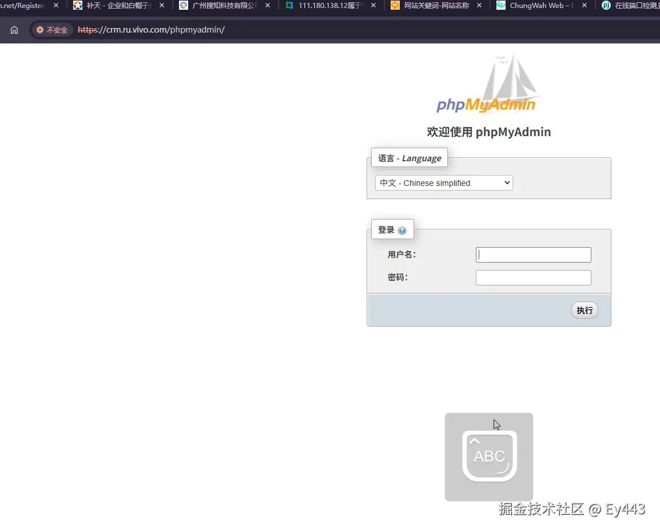Close the .net/Register tab
660x532 pixels.
(x=56, y=6)
